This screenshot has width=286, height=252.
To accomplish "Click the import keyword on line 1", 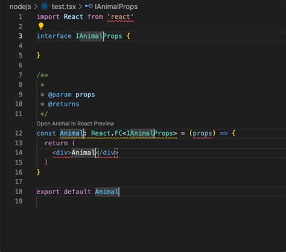I will click(48, 17).
